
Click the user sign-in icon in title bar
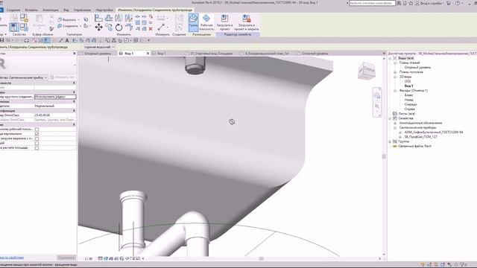(x=417, y=3)
